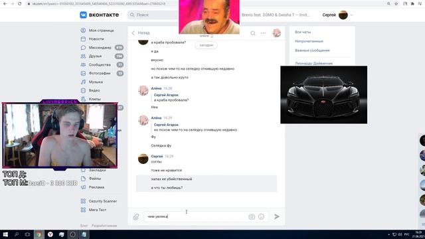425x239 pixels.
Task: Open the Clips icon in sidebar
Action: click(83, 99)
